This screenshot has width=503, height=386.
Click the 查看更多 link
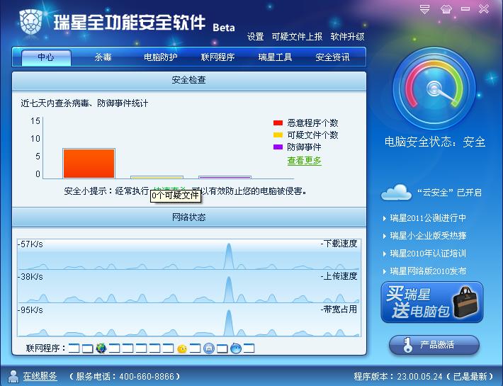point(304,160)
